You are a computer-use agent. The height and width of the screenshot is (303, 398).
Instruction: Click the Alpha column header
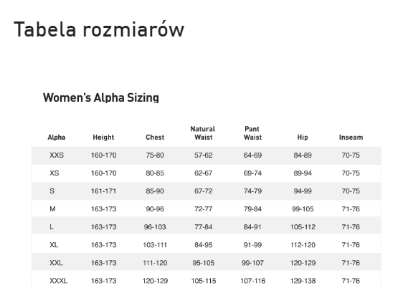pos(57,138)
